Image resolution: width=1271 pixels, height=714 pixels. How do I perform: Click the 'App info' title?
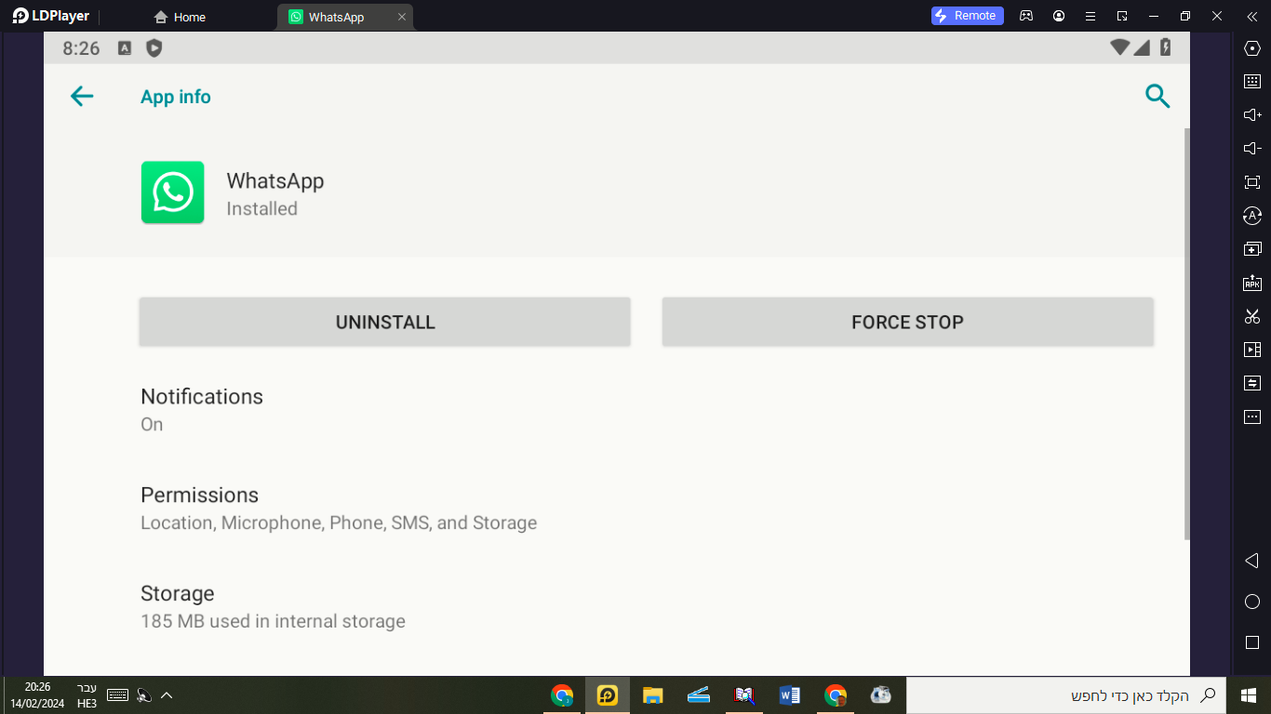tap(176, 97)
